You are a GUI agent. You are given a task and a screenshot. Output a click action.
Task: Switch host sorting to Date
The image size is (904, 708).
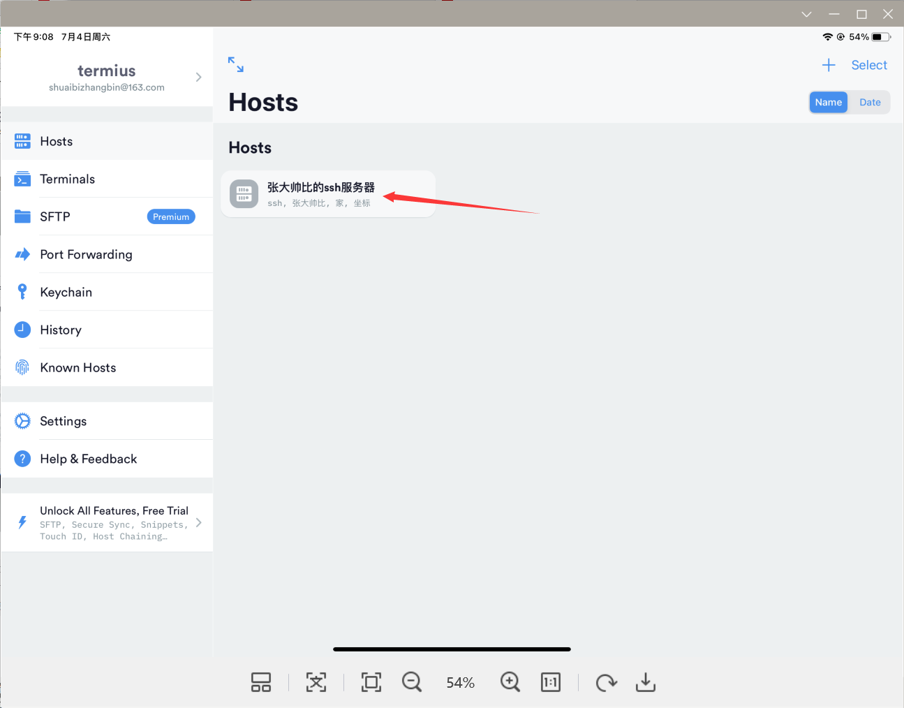(870, 102)
